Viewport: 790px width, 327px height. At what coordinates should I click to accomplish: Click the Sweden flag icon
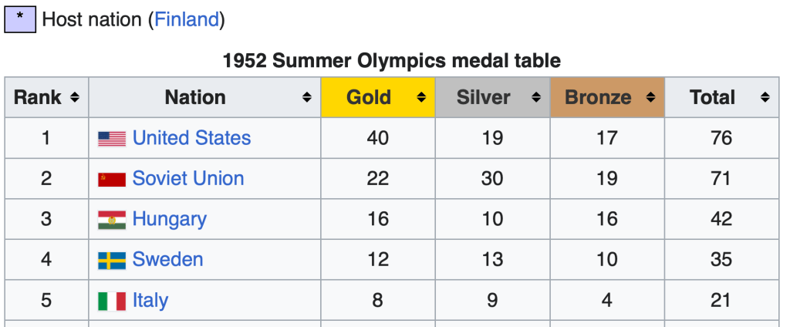[x=112, y=261]
